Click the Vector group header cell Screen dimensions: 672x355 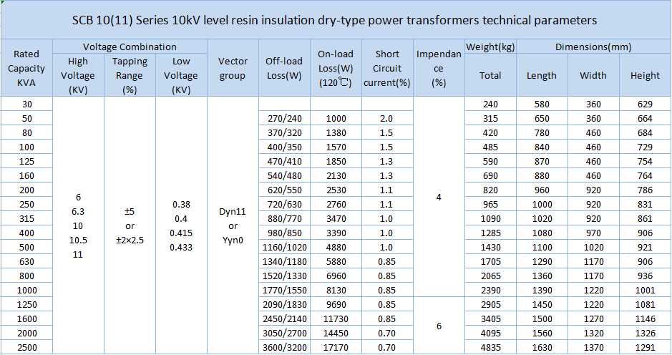233,69
